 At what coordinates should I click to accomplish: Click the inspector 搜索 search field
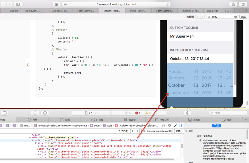tap(228, 113)
